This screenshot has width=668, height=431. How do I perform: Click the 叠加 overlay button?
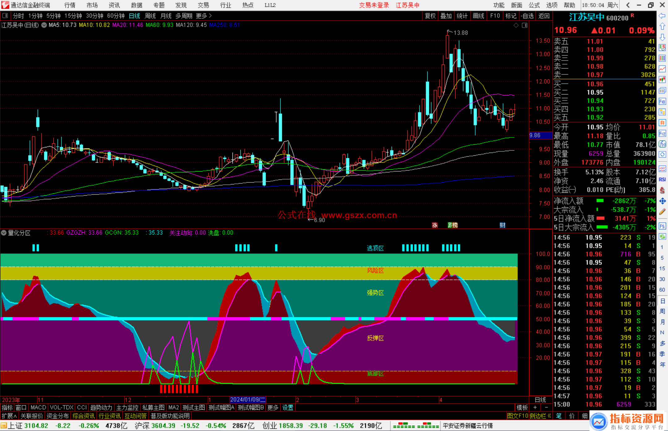tap(446, 16)
